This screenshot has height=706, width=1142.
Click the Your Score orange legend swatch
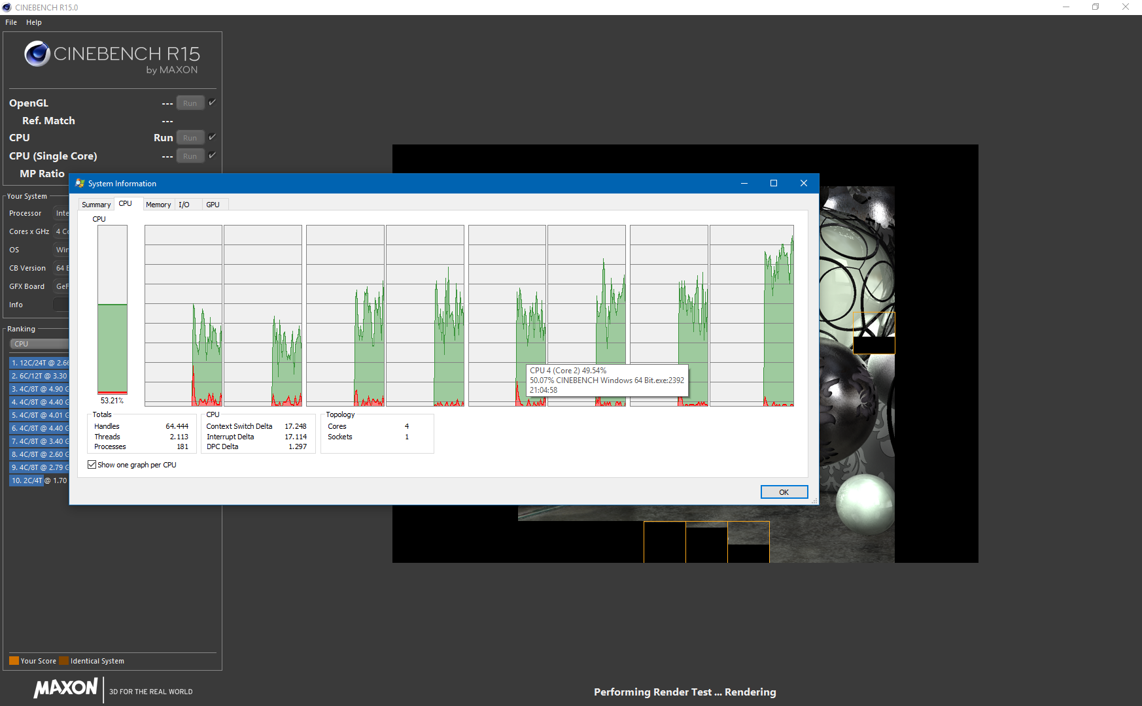click(x=14, y=661)
